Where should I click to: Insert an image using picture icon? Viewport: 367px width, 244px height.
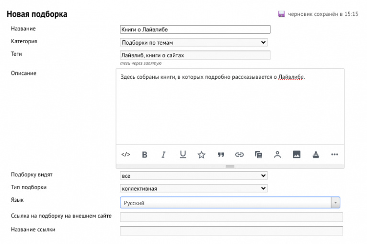[x=297, y=154]
